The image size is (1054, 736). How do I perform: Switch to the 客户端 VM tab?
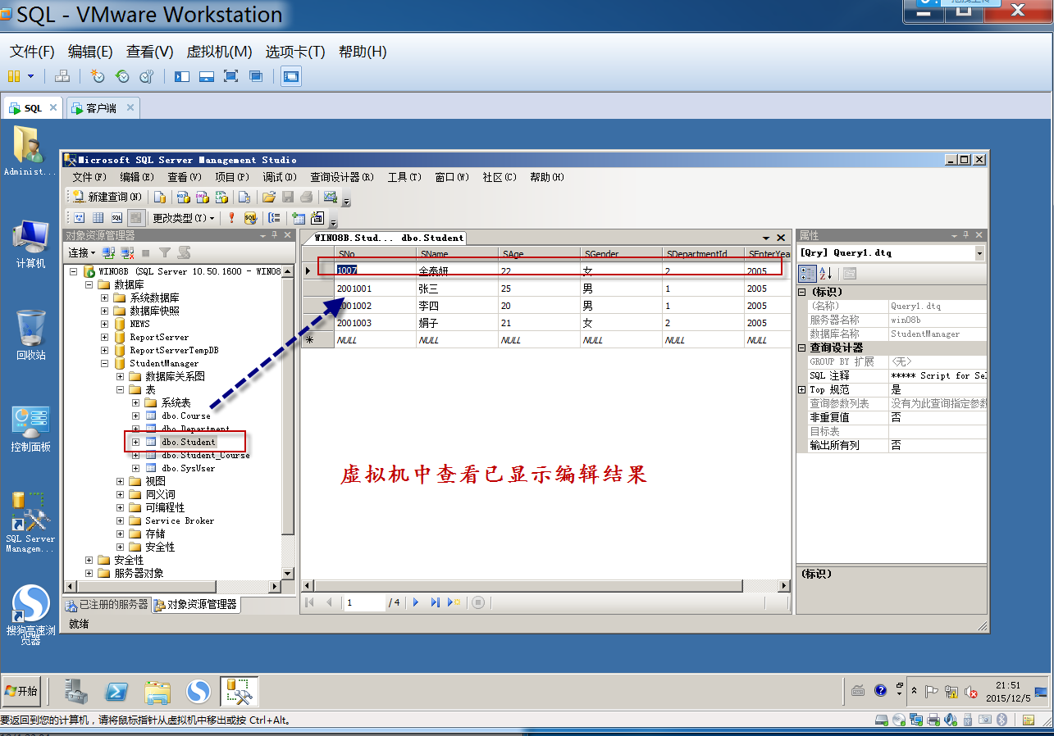[102, 108]
